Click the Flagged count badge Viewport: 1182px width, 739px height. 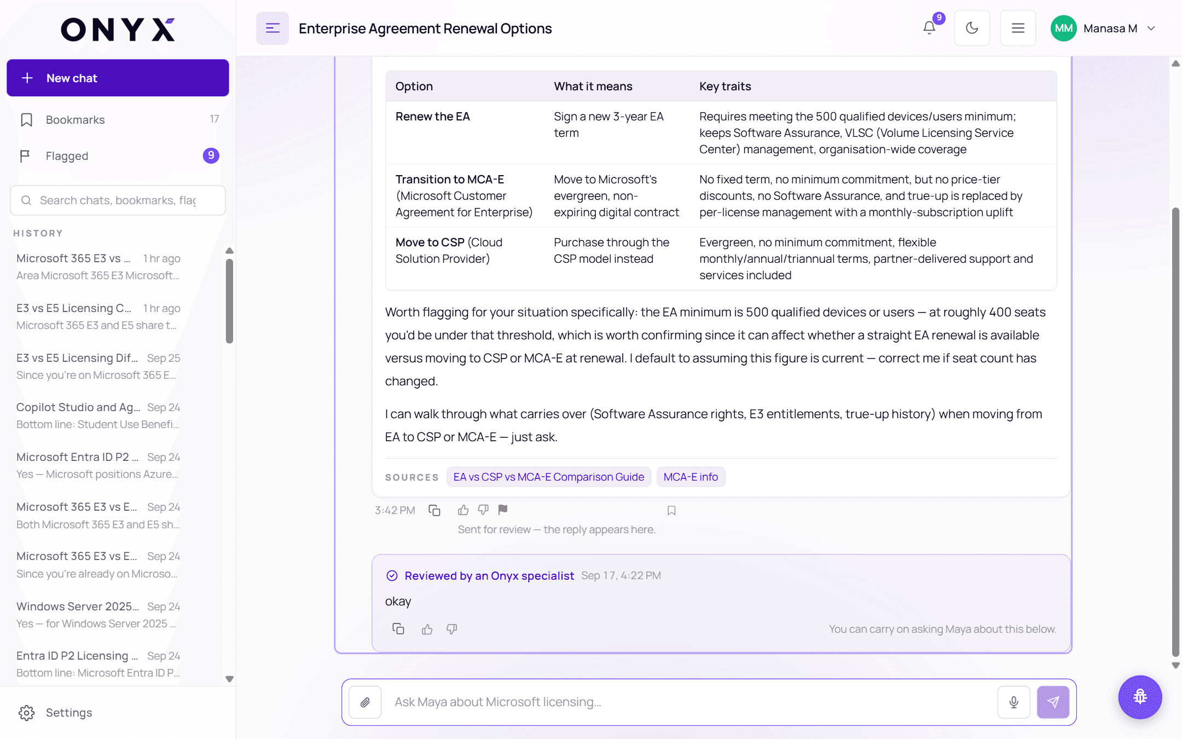(211, 156)
